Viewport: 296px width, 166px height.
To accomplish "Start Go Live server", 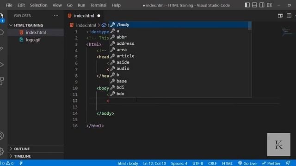I will tap(247, 163).
